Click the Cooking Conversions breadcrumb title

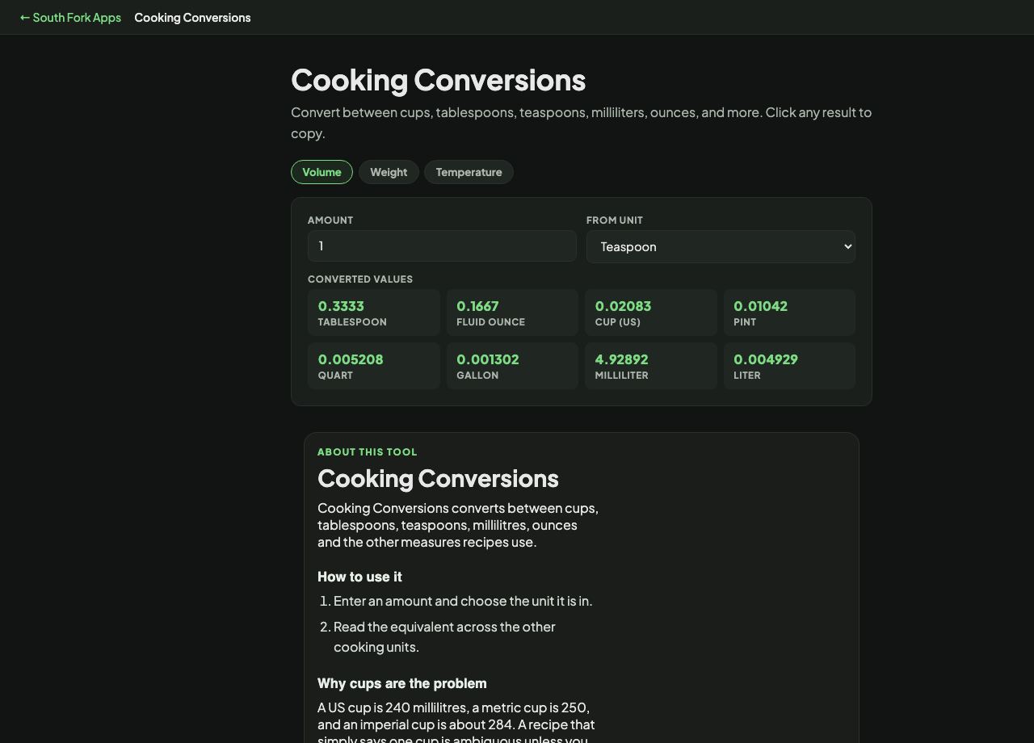coord(192,17)
